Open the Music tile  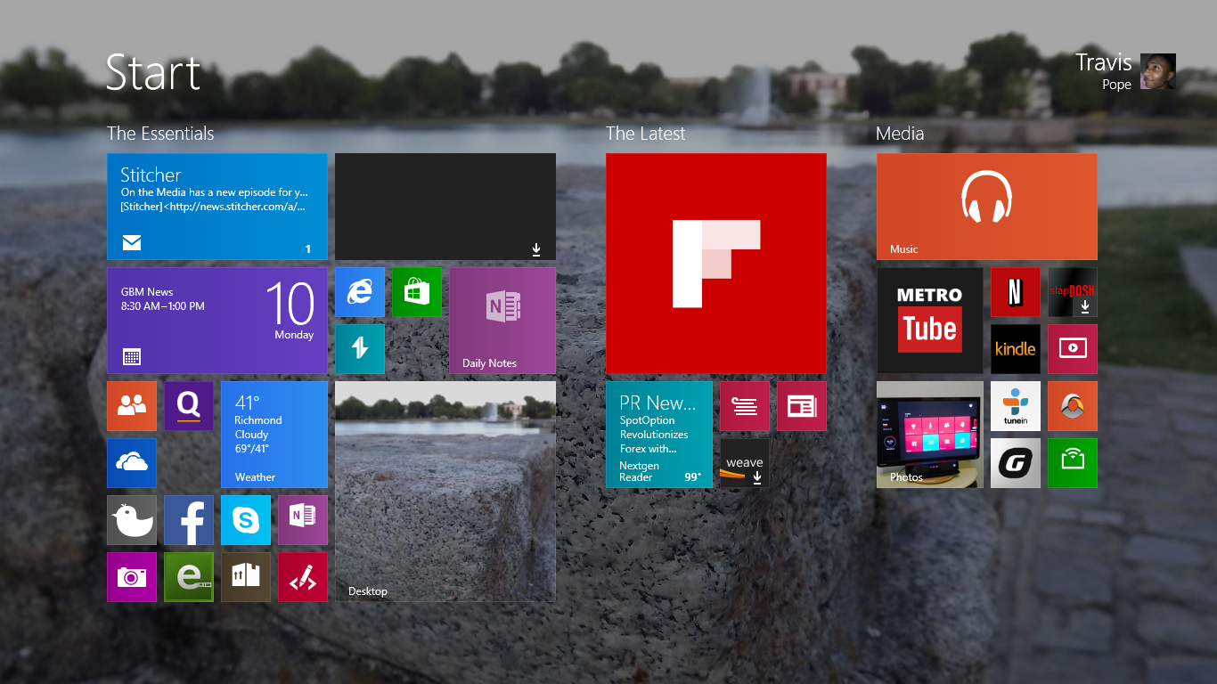click(987, 207)
